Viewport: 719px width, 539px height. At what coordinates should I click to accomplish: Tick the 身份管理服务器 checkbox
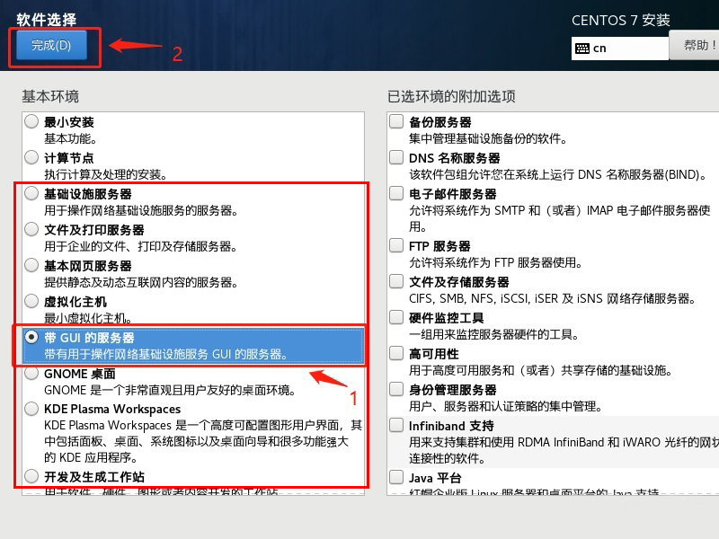pos(396,389)
